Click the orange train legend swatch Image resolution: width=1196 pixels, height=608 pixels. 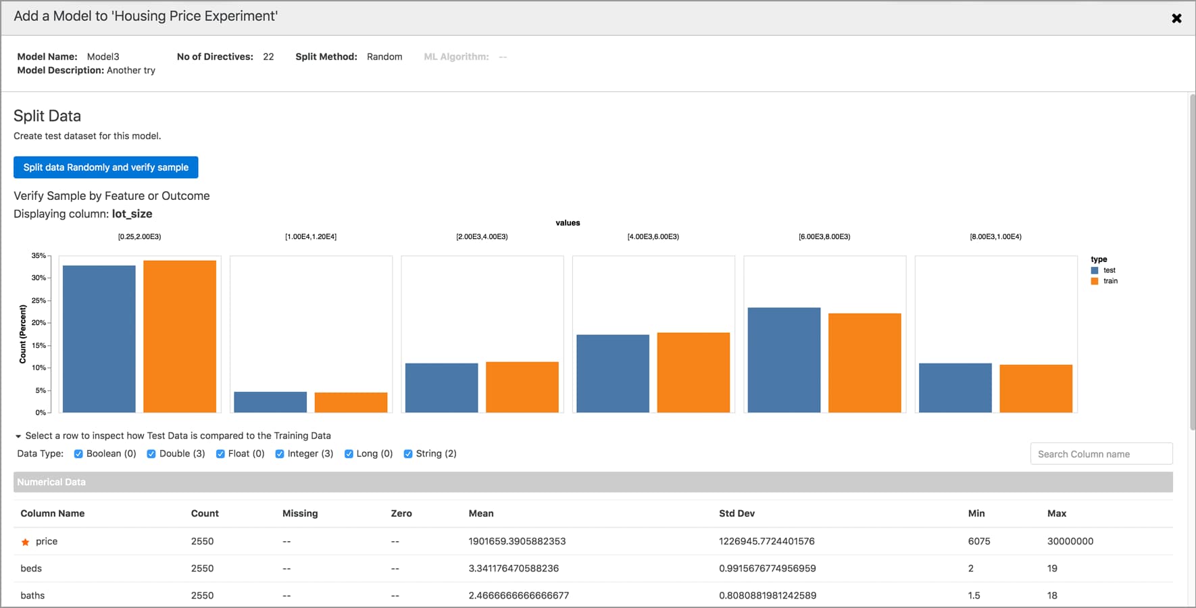click(x=1095, y=281)
